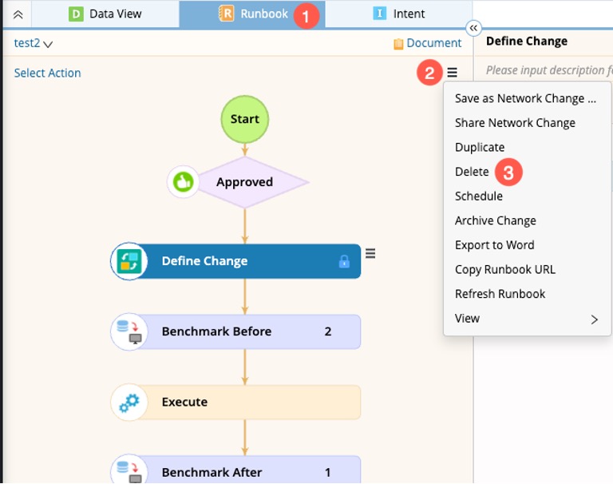The height and width of the screenshot is (484, 613).
Task: Choose Save as Network Change from menu
Action: pyautogui.click(x=527, y=98)
